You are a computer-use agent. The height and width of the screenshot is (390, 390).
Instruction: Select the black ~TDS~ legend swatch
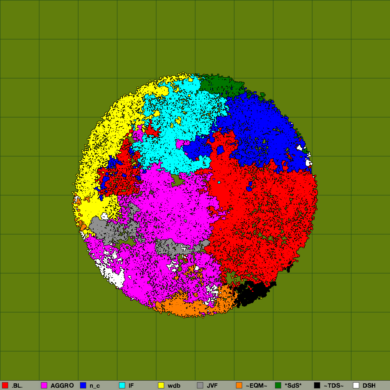click(x=317, y=385)
